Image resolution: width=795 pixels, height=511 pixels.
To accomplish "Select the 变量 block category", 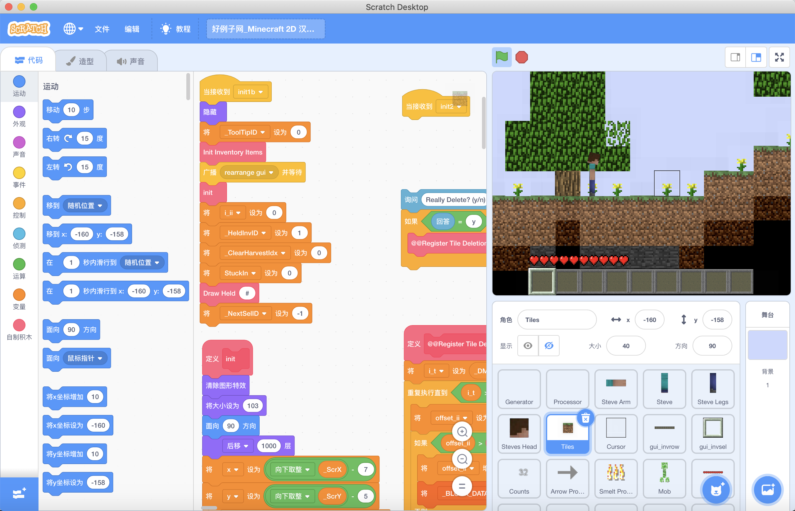I will point(19,300).
